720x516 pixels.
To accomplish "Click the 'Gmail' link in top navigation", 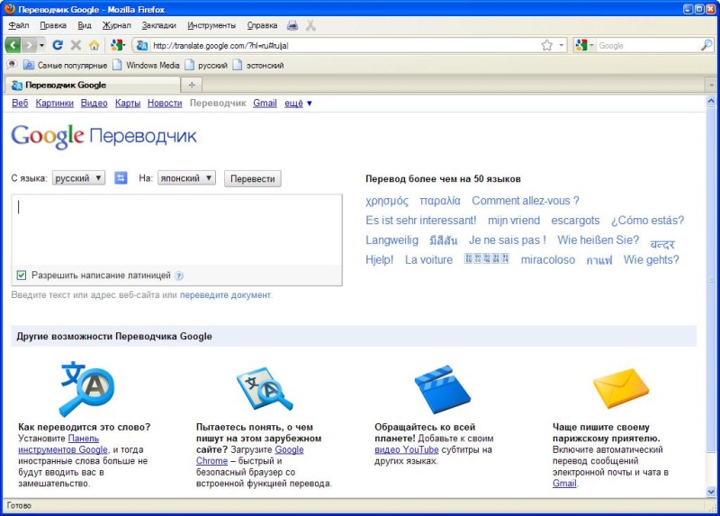I will pyautogui.click(x=265, y=104).
